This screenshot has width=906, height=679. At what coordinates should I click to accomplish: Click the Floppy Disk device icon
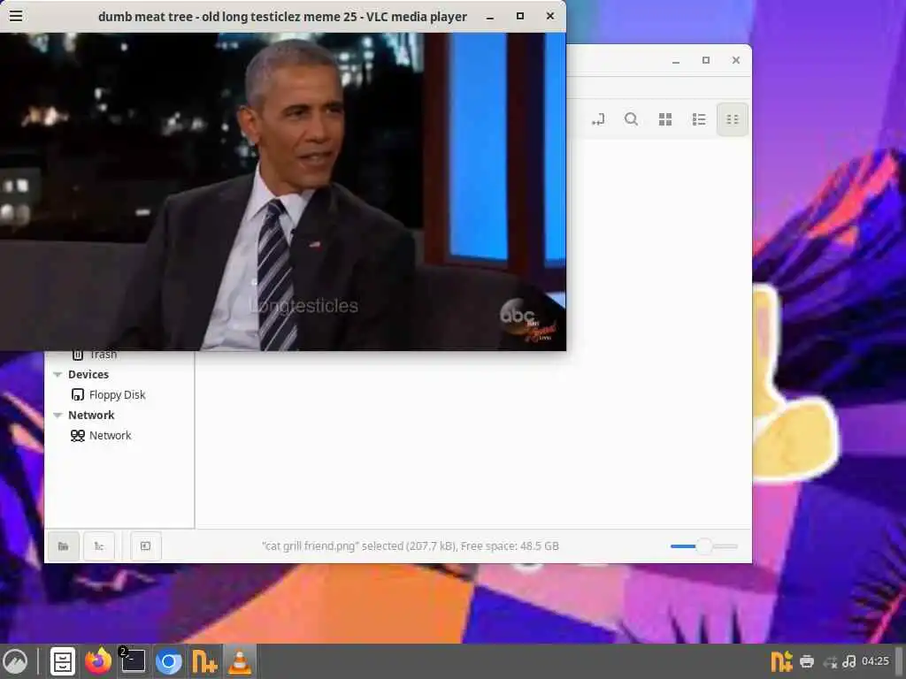tap(78, 395)
